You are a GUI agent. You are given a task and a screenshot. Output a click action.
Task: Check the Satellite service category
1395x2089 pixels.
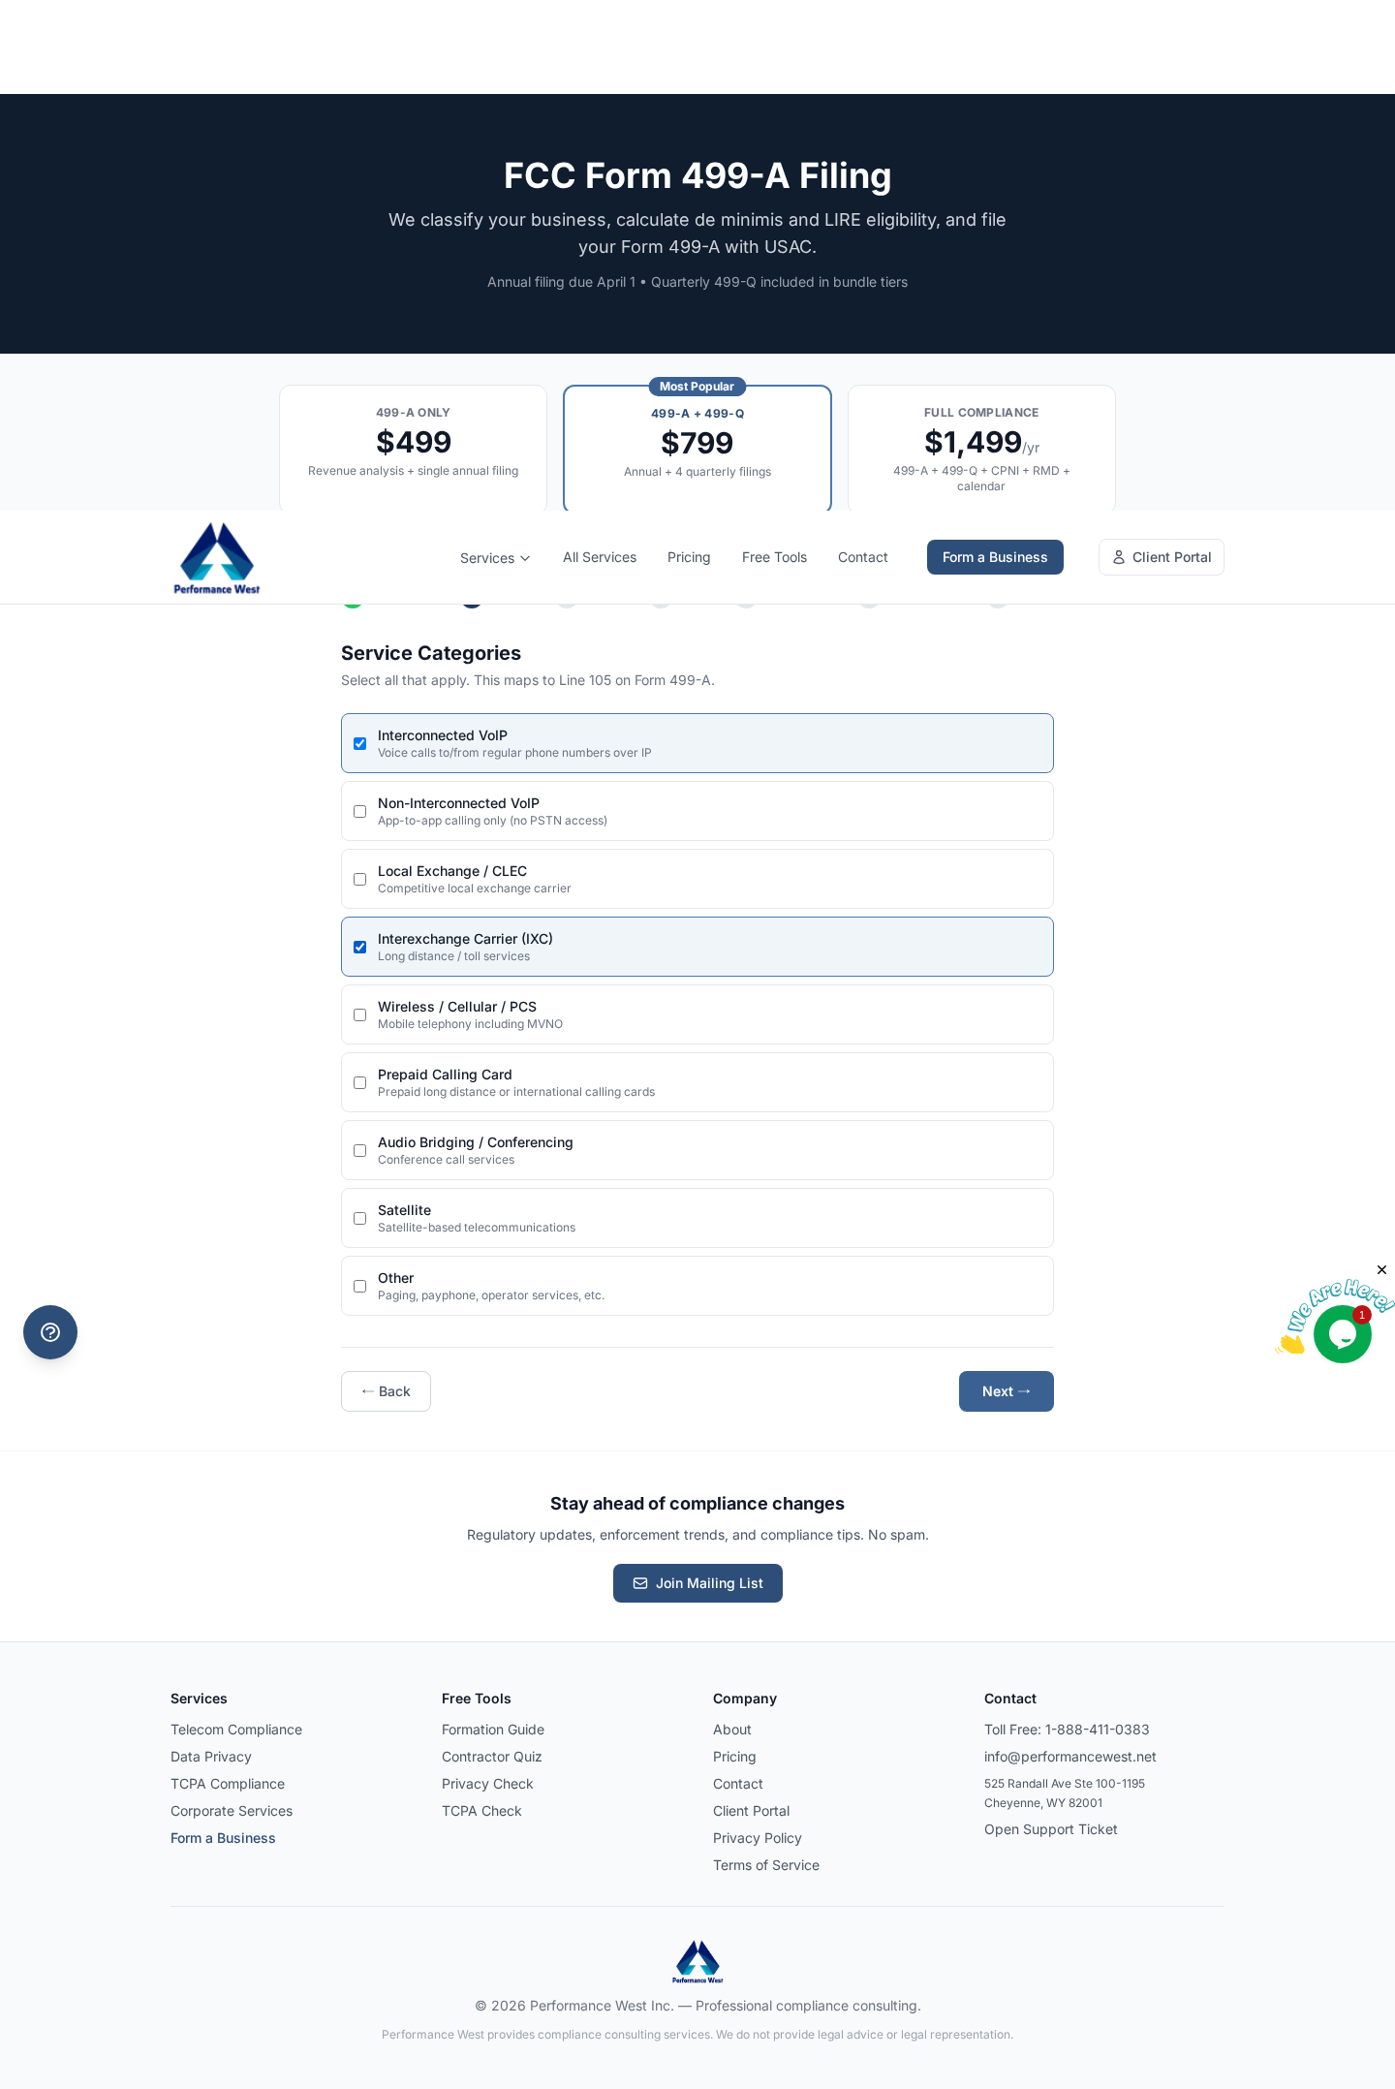click(359, 1219)
